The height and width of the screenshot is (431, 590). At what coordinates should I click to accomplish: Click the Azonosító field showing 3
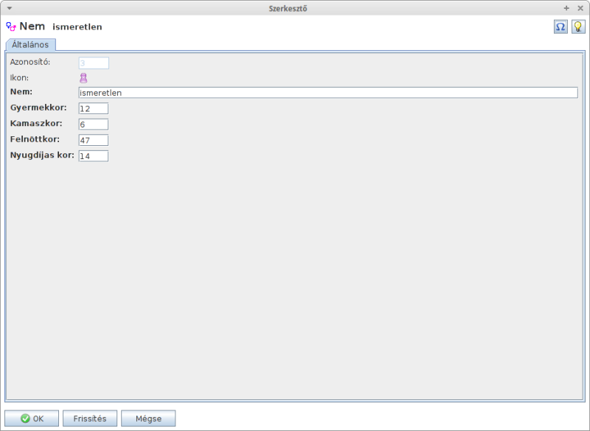click(x=94, y=63)
